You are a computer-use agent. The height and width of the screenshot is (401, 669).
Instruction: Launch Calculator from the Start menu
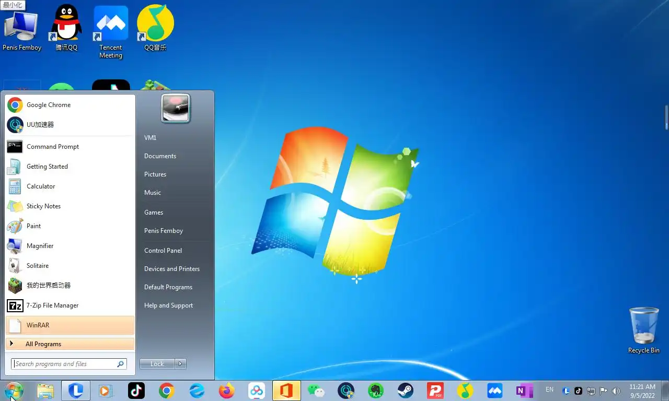click(x=70, y=186)
